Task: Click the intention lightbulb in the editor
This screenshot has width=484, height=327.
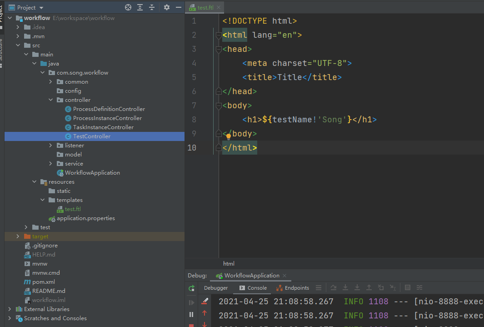Action: (x=229, y=136)
